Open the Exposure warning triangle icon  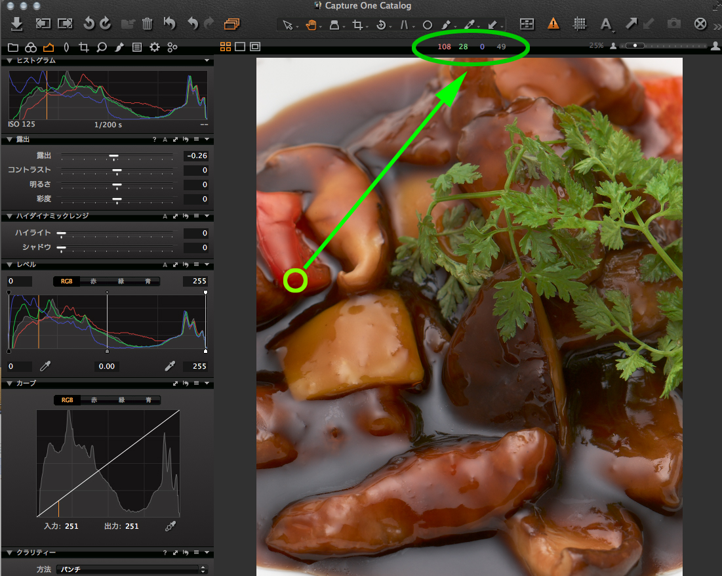[553, 24]
